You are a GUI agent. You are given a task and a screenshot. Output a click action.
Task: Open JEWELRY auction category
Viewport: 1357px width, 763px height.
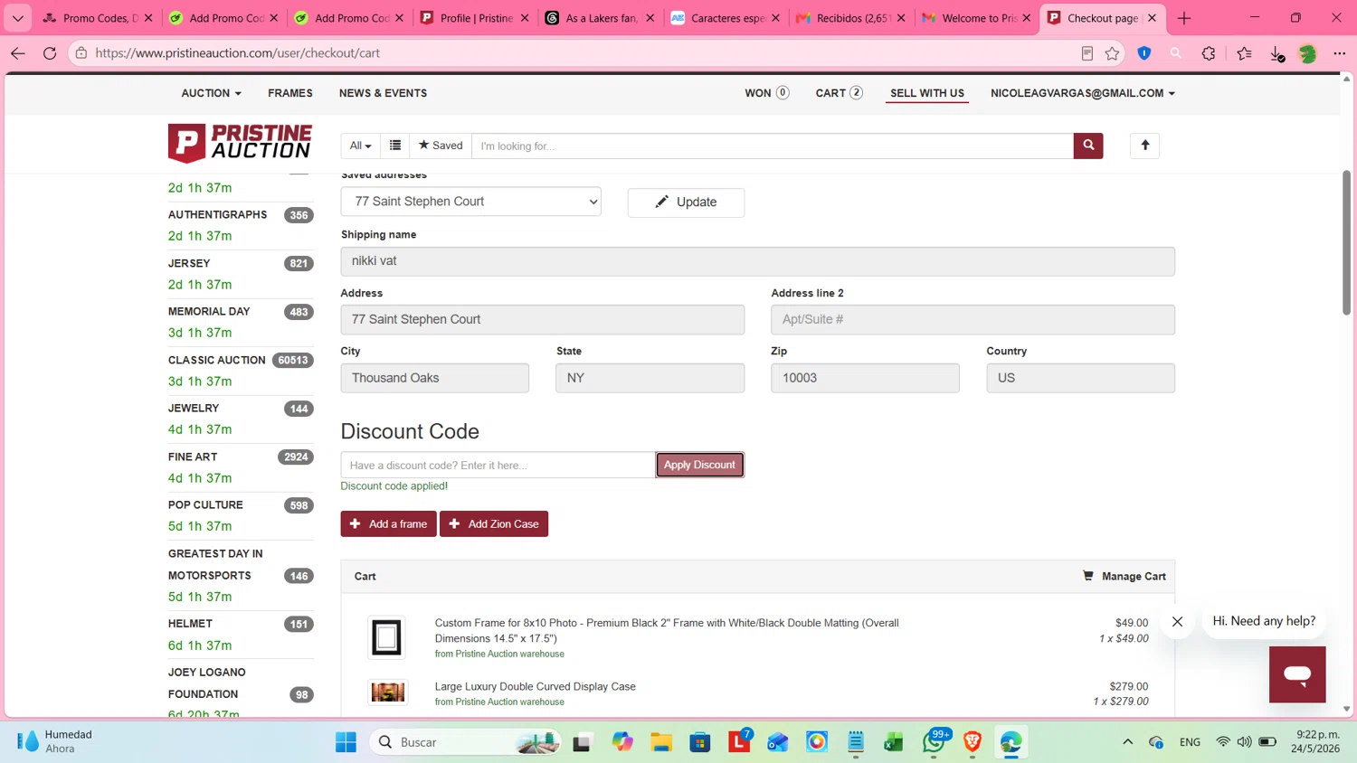coord(194,408)
